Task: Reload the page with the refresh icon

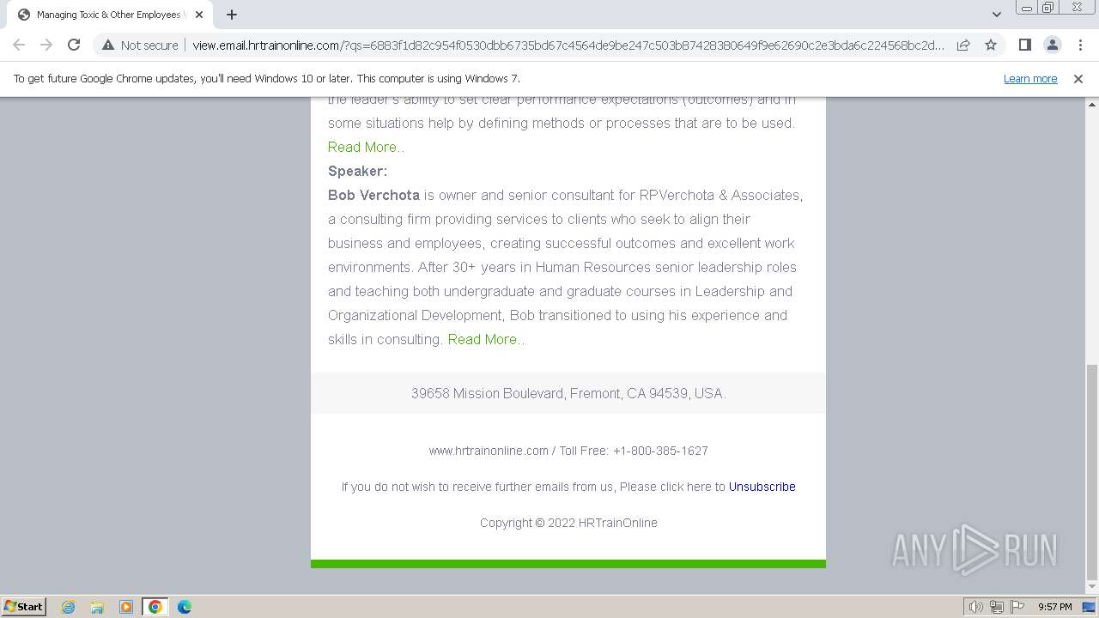Action: coord(74,45)
